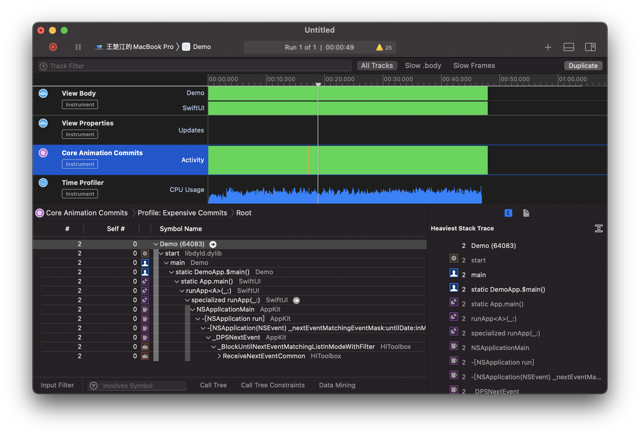Pause the current recording
Viewport: 640px width, 437px height.
pos(78,47)
